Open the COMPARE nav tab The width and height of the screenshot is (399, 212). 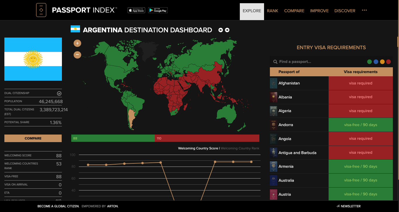pyautogui.click(x=294, y=11)
